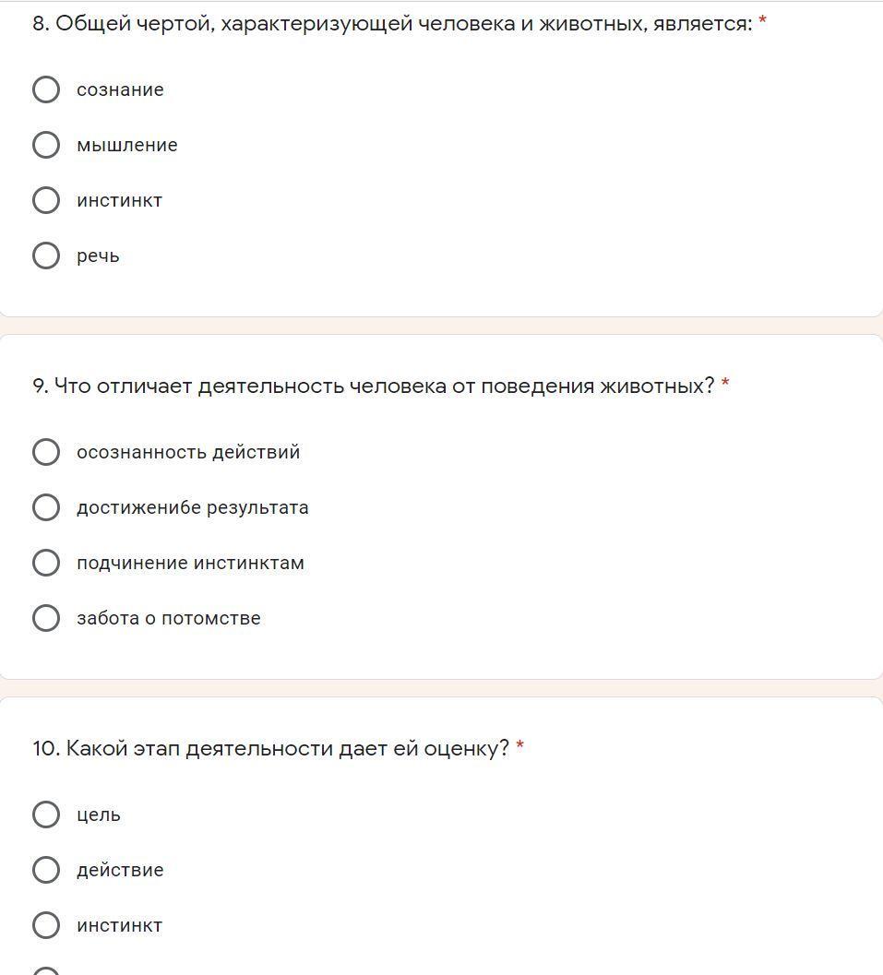
Task: Click the required asterisk beside question 10
Action: pyautogui.click(x=520, y=746)
